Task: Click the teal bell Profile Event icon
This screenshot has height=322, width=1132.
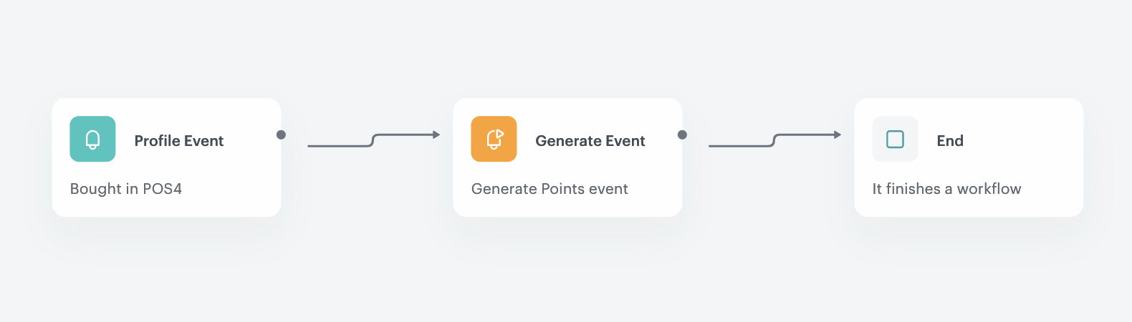Action: click(92, 139)
